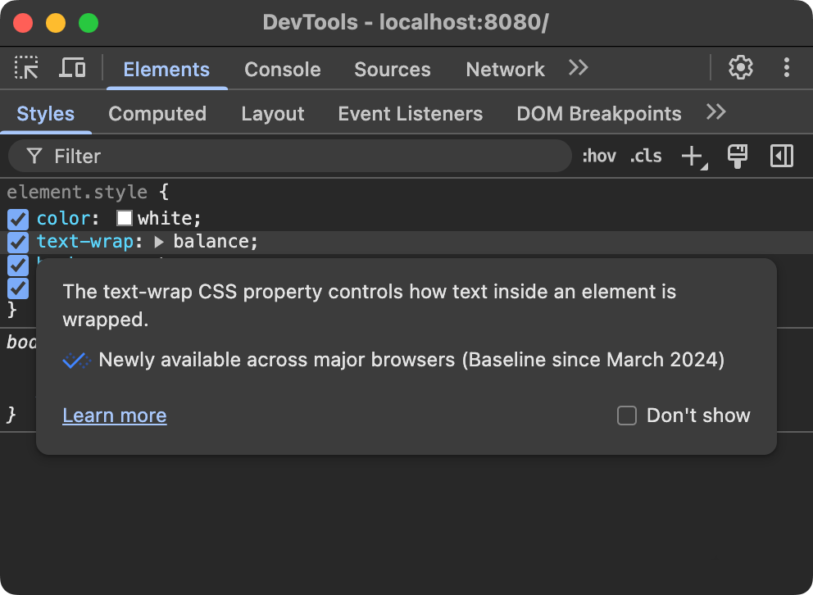813x595 pixels.
Task: Open the hidden sidebar tabs chevron after DOM Breakpoints
Action: tap(715, 113)
